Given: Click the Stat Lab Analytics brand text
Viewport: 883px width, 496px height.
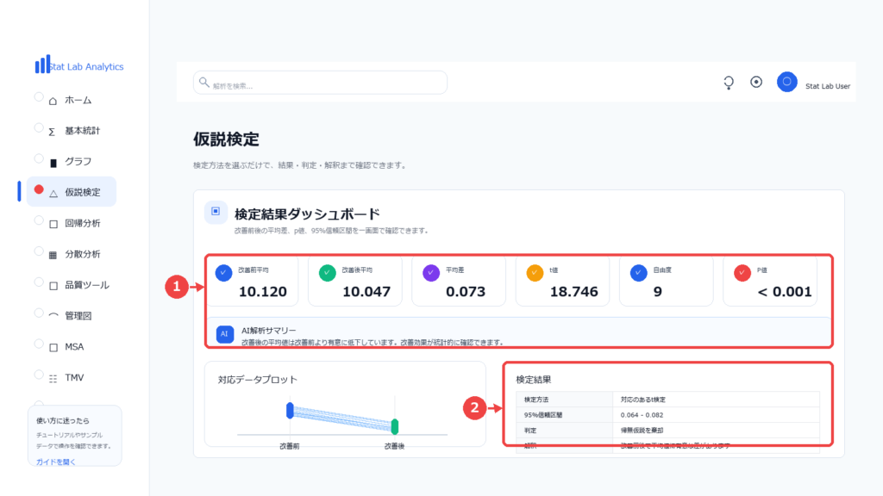Looking at the screenshot, I should tap(87, 66).
